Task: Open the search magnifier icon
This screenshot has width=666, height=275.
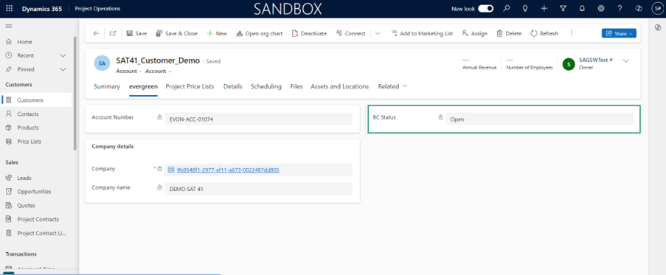Action: pyautogui.click(x=506, y=9)
